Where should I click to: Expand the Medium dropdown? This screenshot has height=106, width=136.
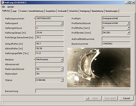click(x=62, y=60)
